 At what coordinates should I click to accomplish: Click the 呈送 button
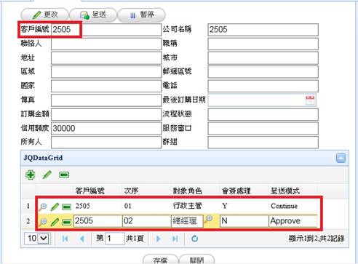(x=93, y=15)
